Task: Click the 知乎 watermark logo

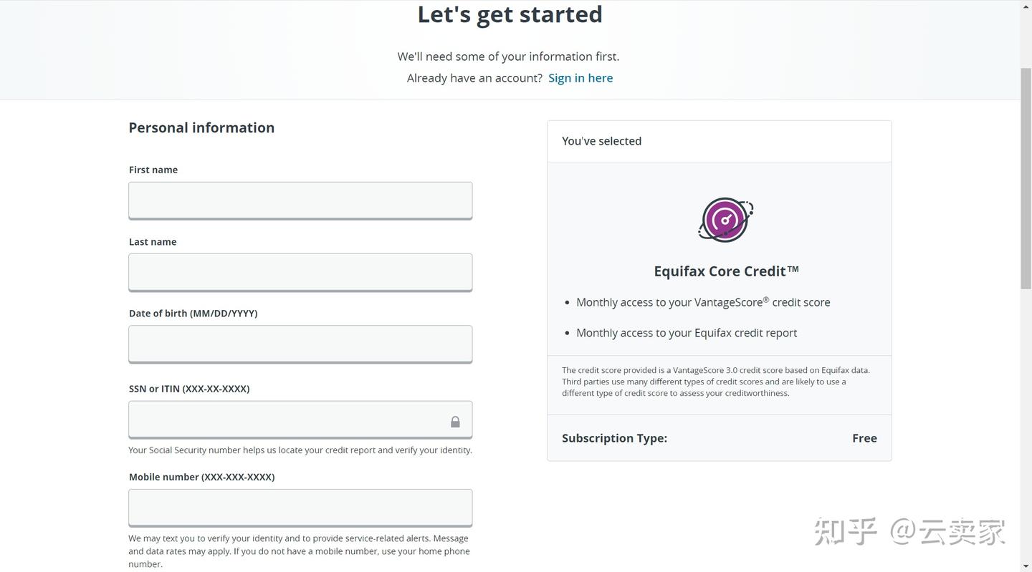Action: 846,530
